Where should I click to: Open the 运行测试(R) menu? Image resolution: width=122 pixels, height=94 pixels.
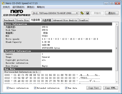[x=18, y=7]
